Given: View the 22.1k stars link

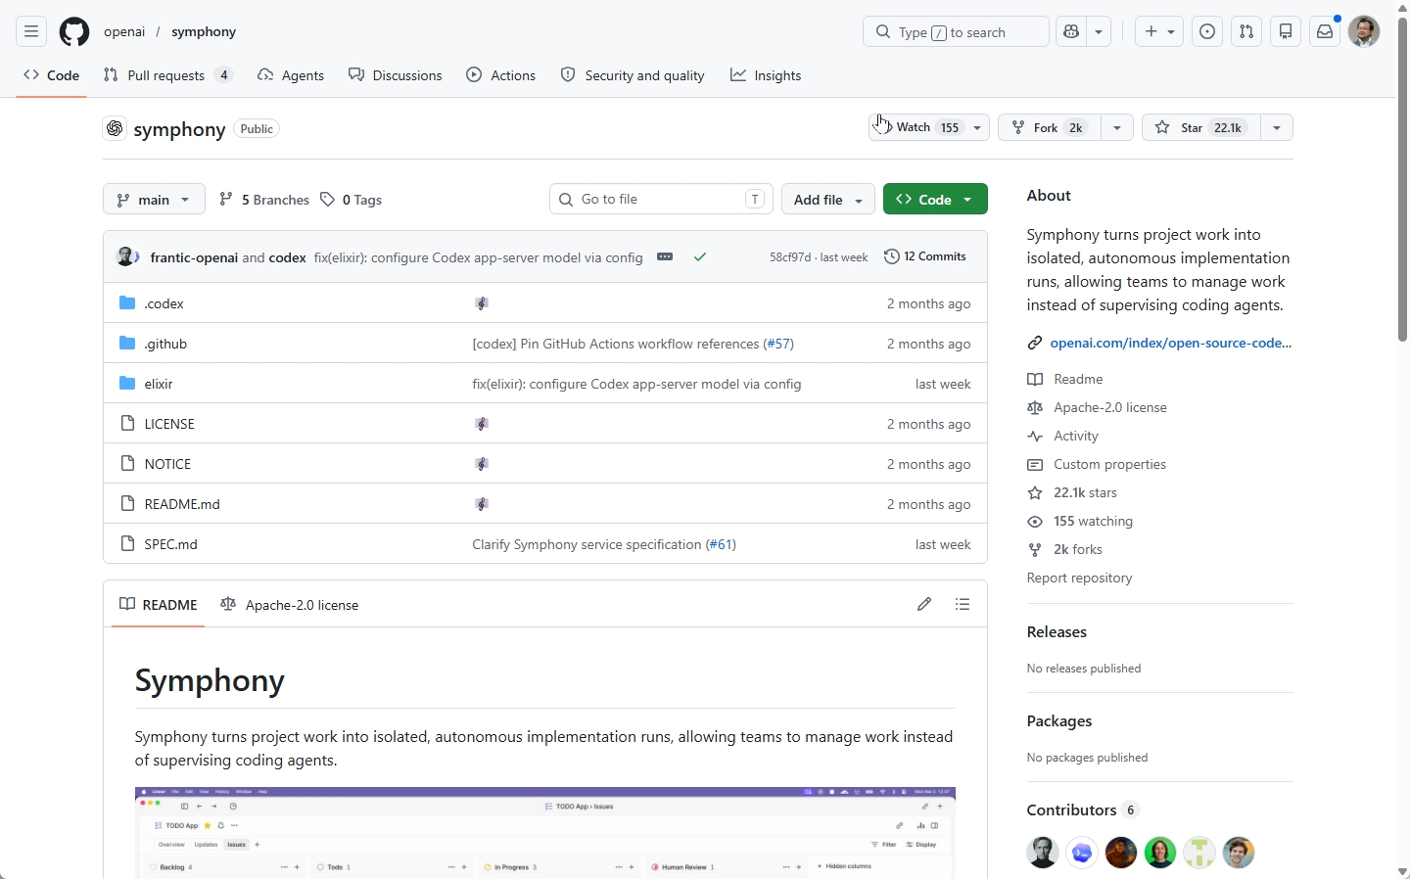Looking at the screenshot, I should (1072, 492).
